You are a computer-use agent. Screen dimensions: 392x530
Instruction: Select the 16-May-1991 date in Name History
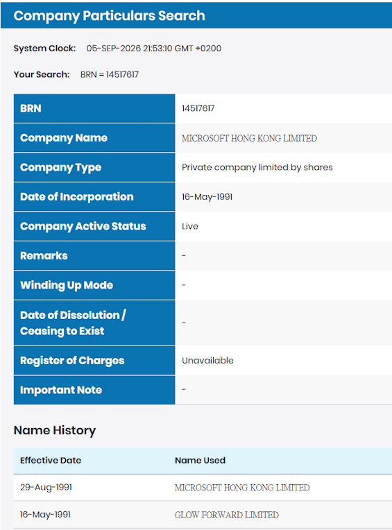(x=45, y=515)
